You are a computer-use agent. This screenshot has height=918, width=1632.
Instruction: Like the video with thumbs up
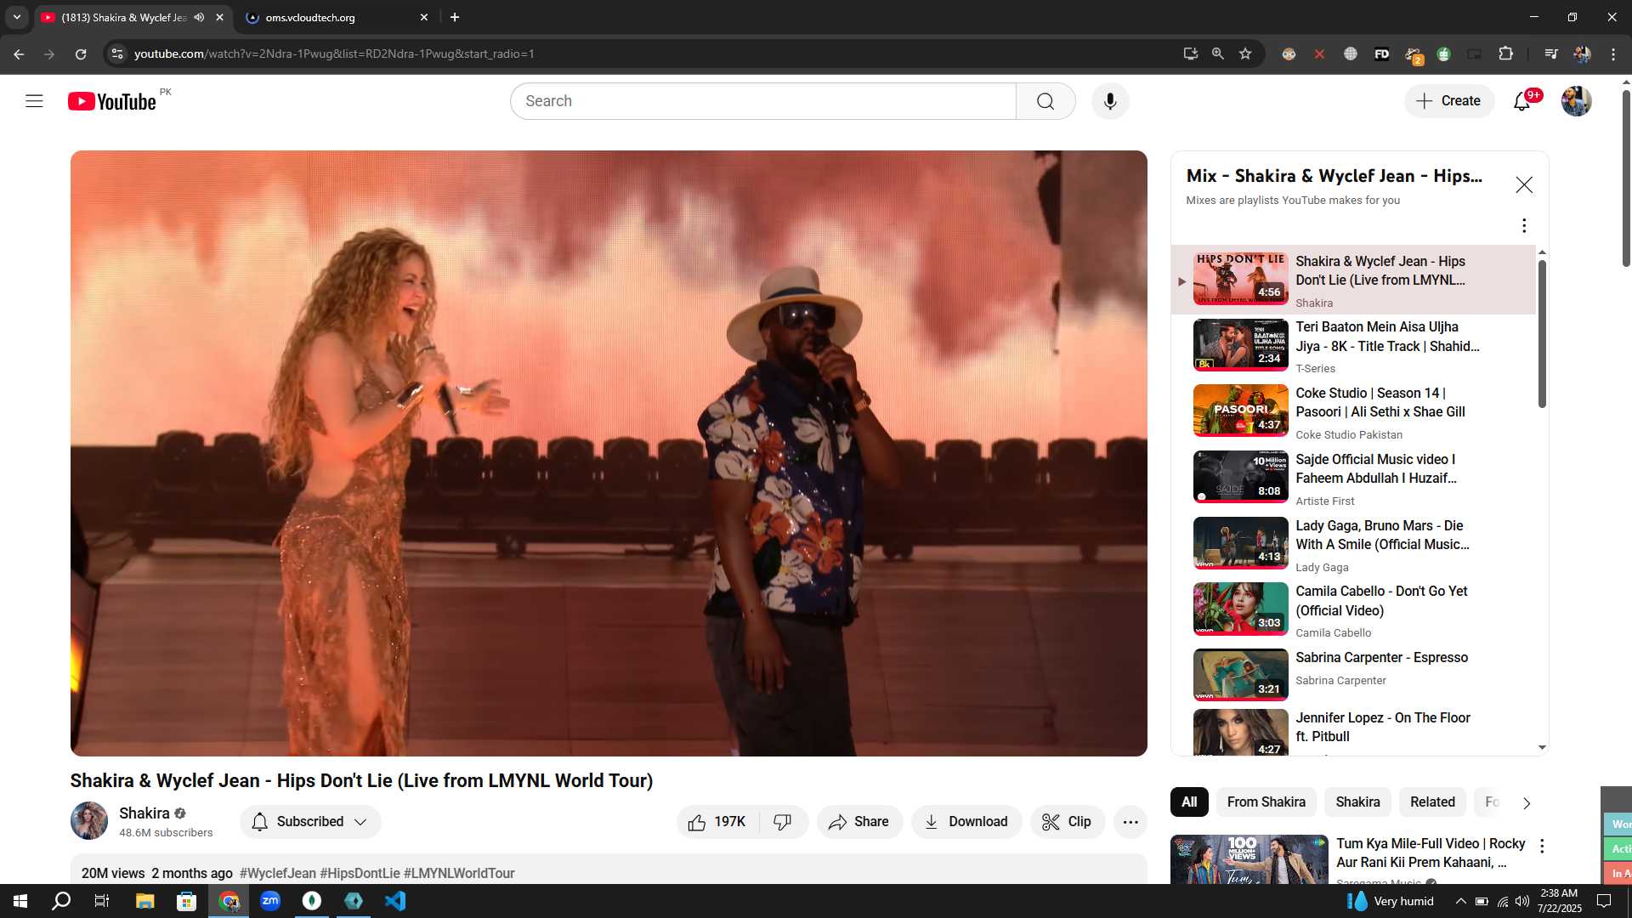(x=719, y=822)
